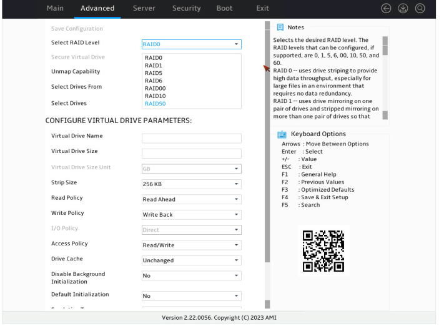Screen dimensions: 444x331
Task: Click CONFIGURE VIRTUAL DRIVE PARAMETERS heading
Action: coord(120,122)
